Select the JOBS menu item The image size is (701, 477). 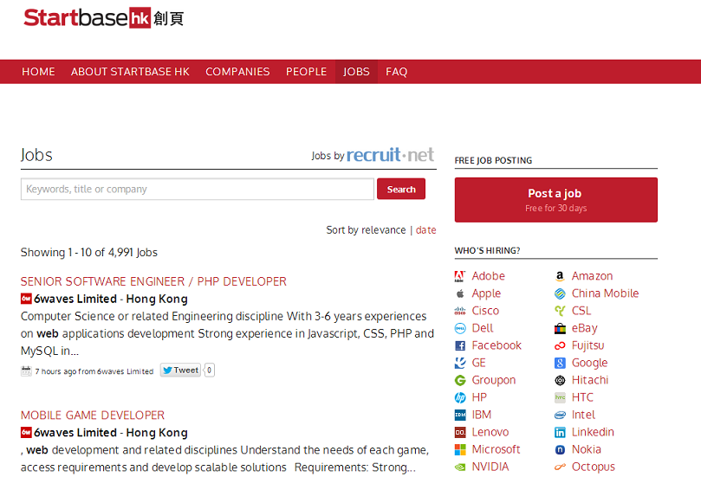[356, 72]
